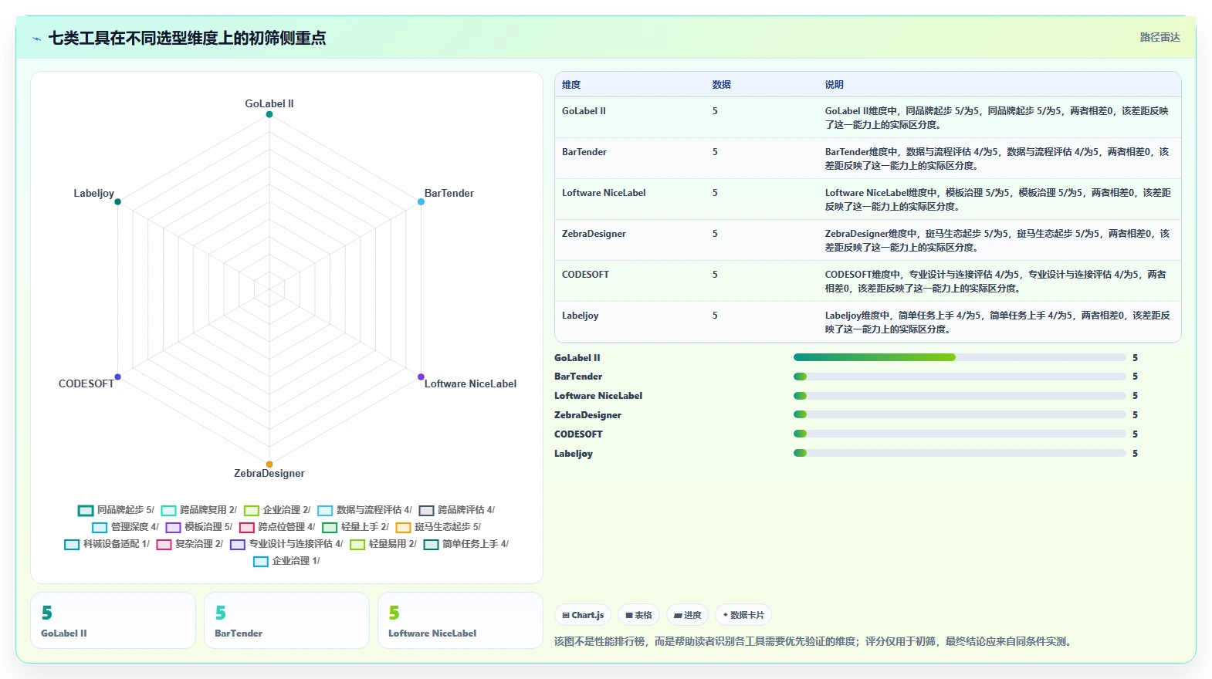Screen dimensions: 1212x679
Task: Click the GoLabel II table description text
Action: click(x=997, y=118)
